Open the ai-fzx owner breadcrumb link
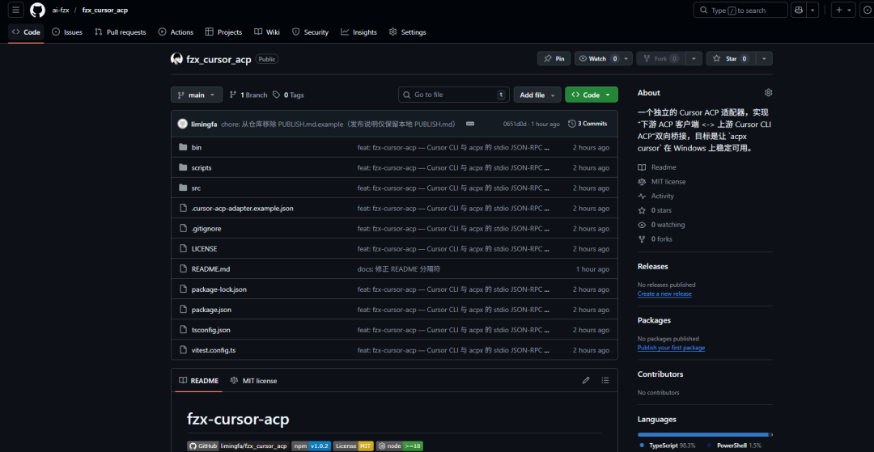874x452 pixels. [61, 11]
